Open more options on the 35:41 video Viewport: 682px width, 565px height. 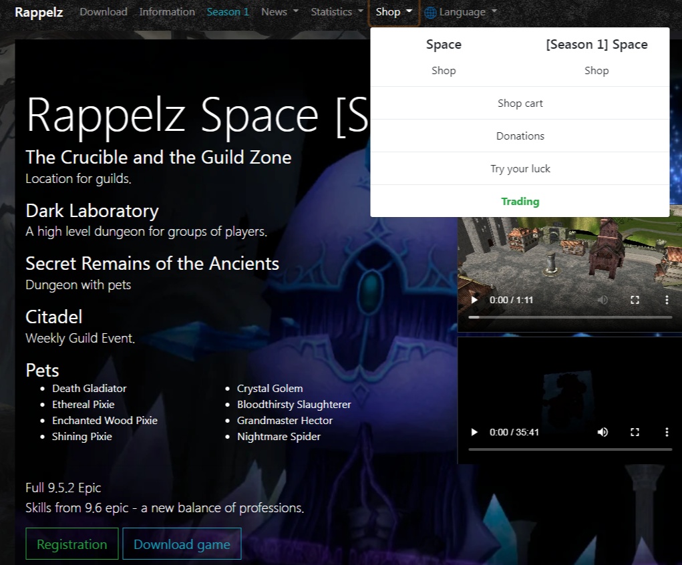667,432
